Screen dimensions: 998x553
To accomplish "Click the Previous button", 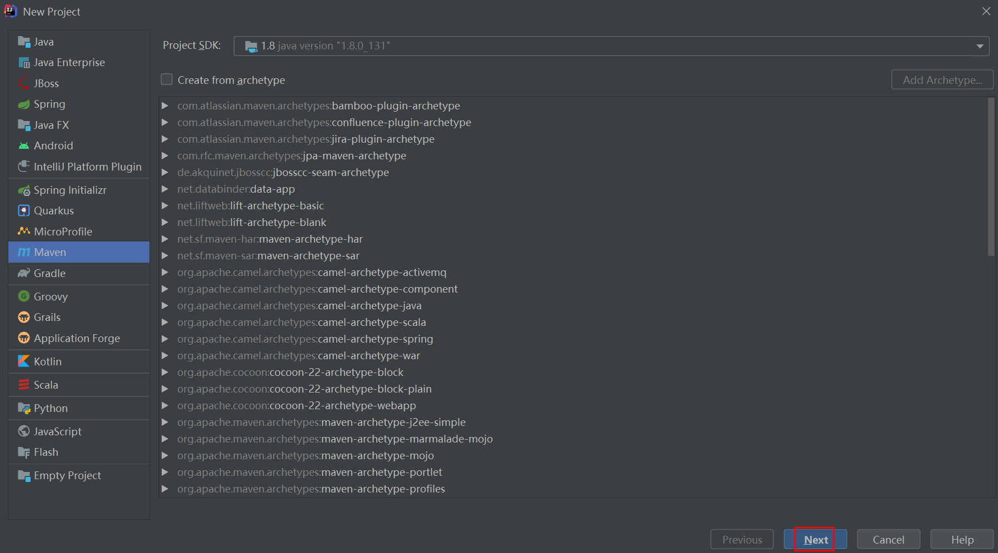I will (x=742, y=539).
